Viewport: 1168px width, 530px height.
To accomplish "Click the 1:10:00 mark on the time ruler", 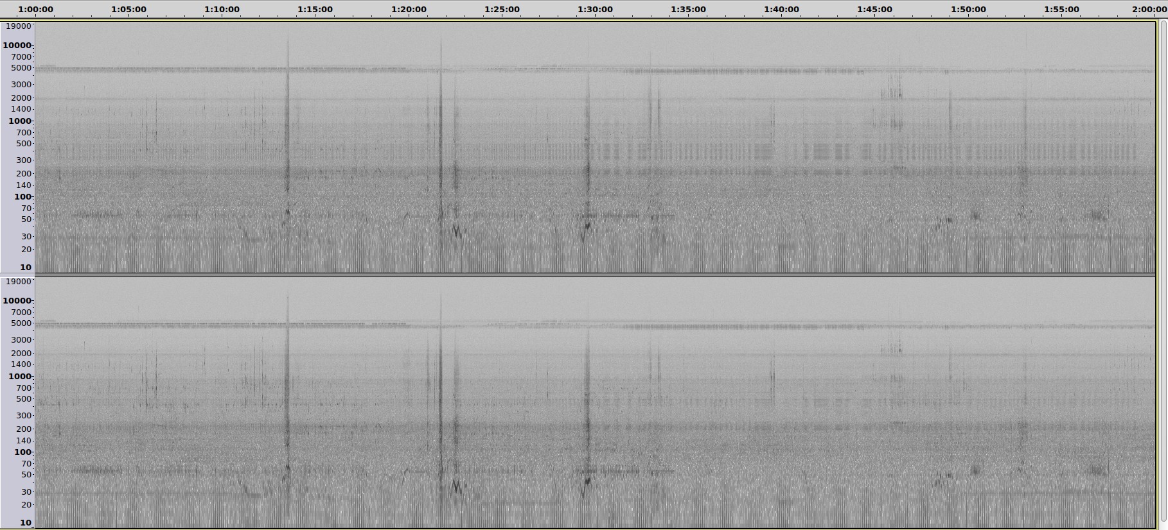I will [x=222, y=9].
